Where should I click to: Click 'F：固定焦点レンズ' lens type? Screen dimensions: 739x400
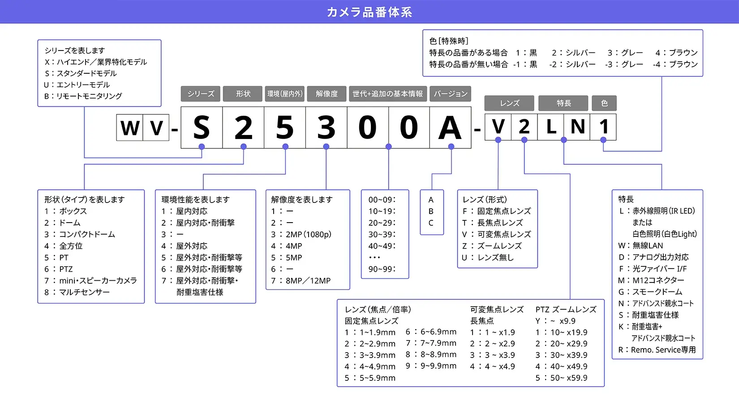tap(497, 211)
